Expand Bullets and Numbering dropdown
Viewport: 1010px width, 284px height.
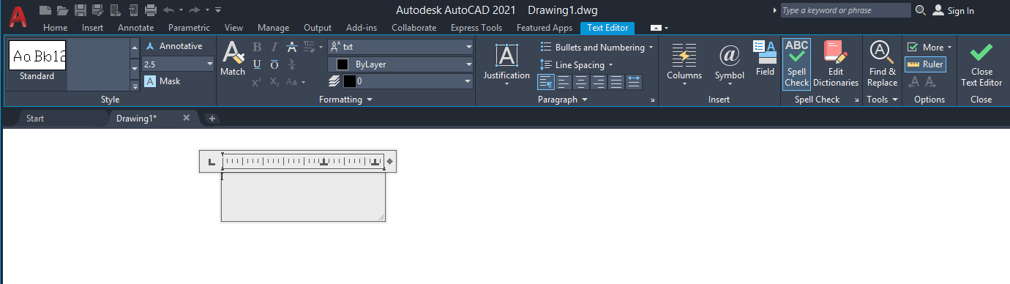coord(597,47)
